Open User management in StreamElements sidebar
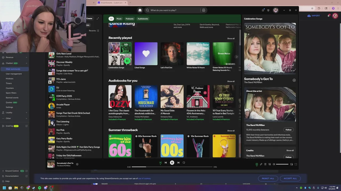341x191 pixels. click(x=14, y=74)
